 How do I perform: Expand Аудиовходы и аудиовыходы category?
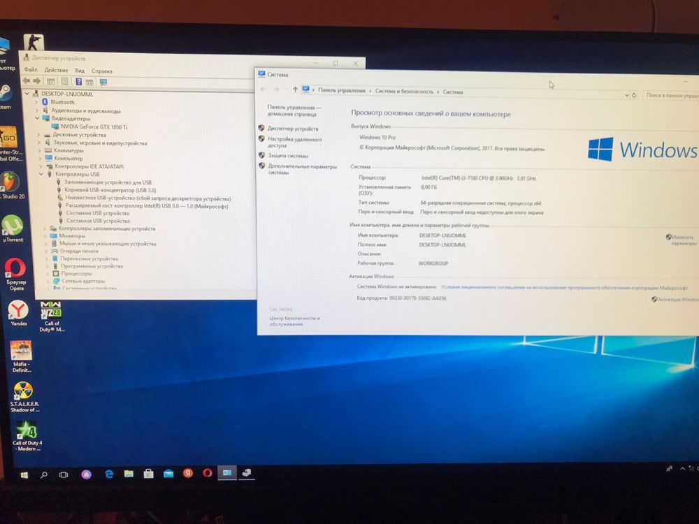pyautogui.click(x=36, y=110)
